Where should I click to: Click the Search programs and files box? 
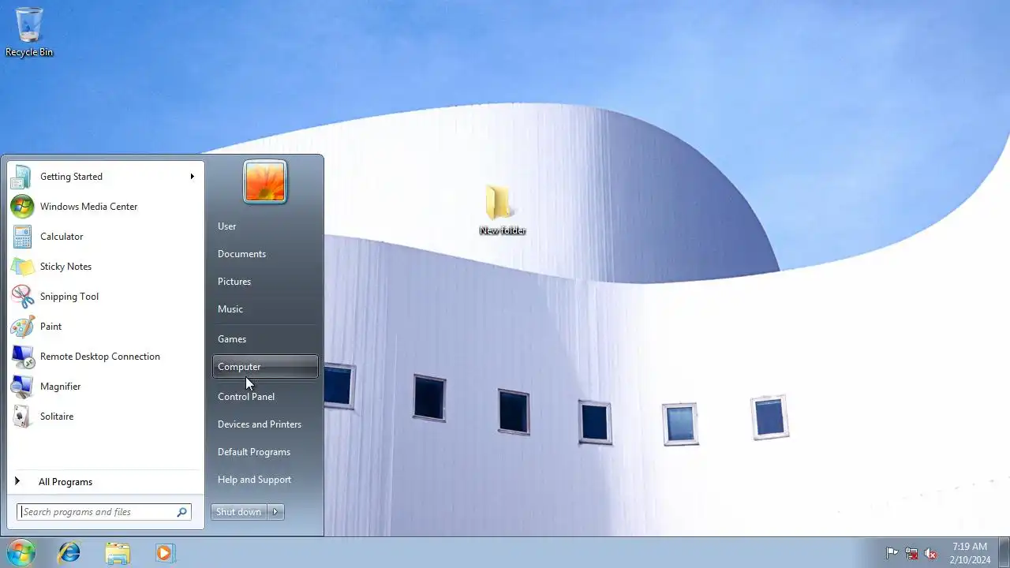104,512
